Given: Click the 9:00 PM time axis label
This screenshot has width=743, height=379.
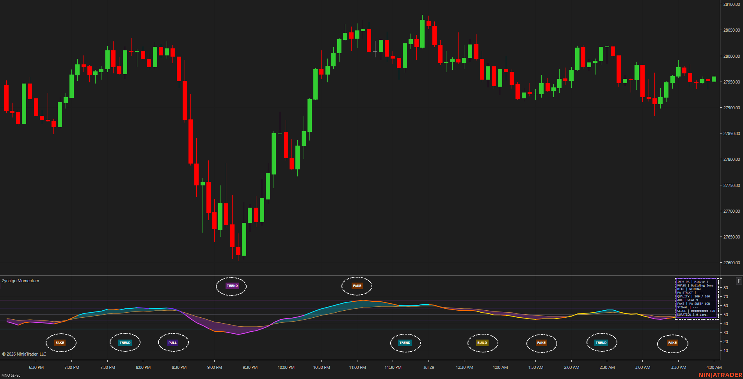Looking at the screenshot, I should 215,367.
